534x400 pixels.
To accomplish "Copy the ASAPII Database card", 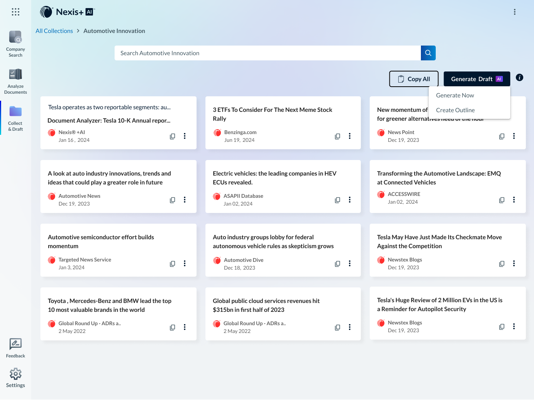I will pyautogui.click(x=337, y=200).
